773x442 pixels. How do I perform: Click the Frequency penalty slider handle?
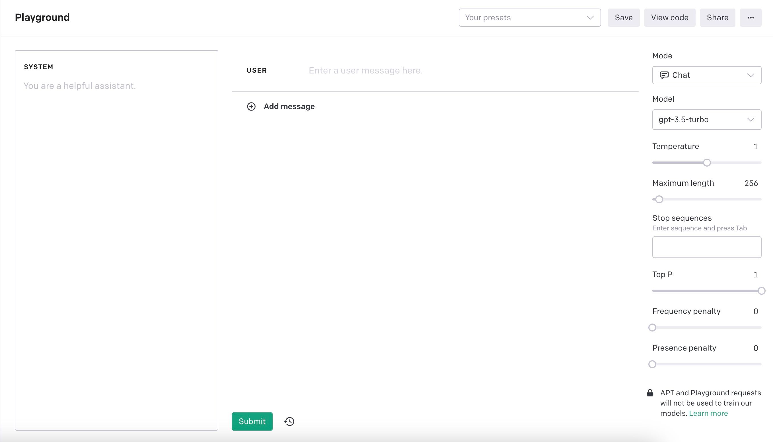point(652,328)
